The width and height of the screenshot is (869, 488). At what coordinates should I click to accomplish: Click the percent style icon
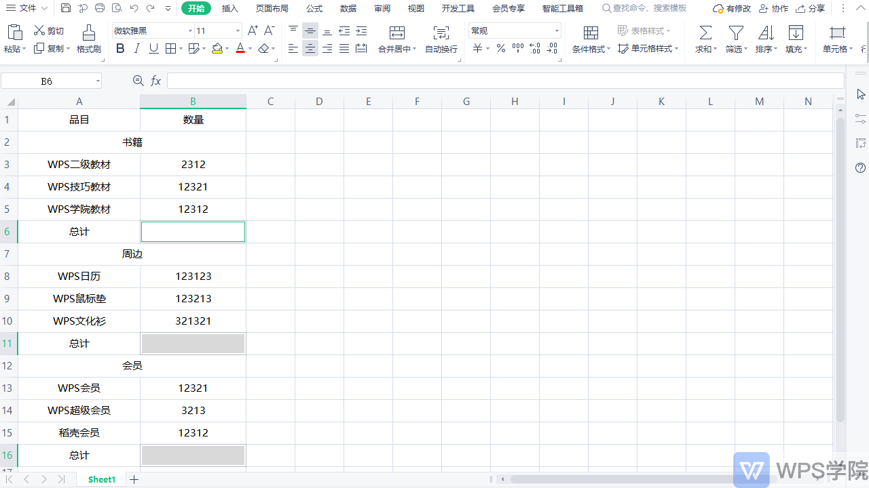click(x=500, y=48)
